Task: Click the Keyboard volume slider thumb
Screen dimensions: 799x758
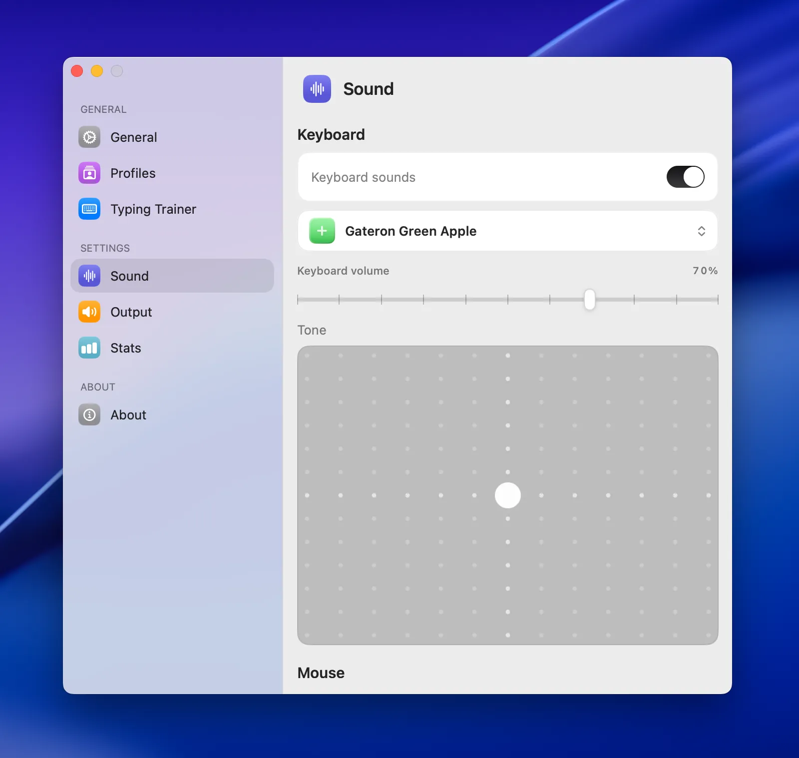Action: coord(590,300)
